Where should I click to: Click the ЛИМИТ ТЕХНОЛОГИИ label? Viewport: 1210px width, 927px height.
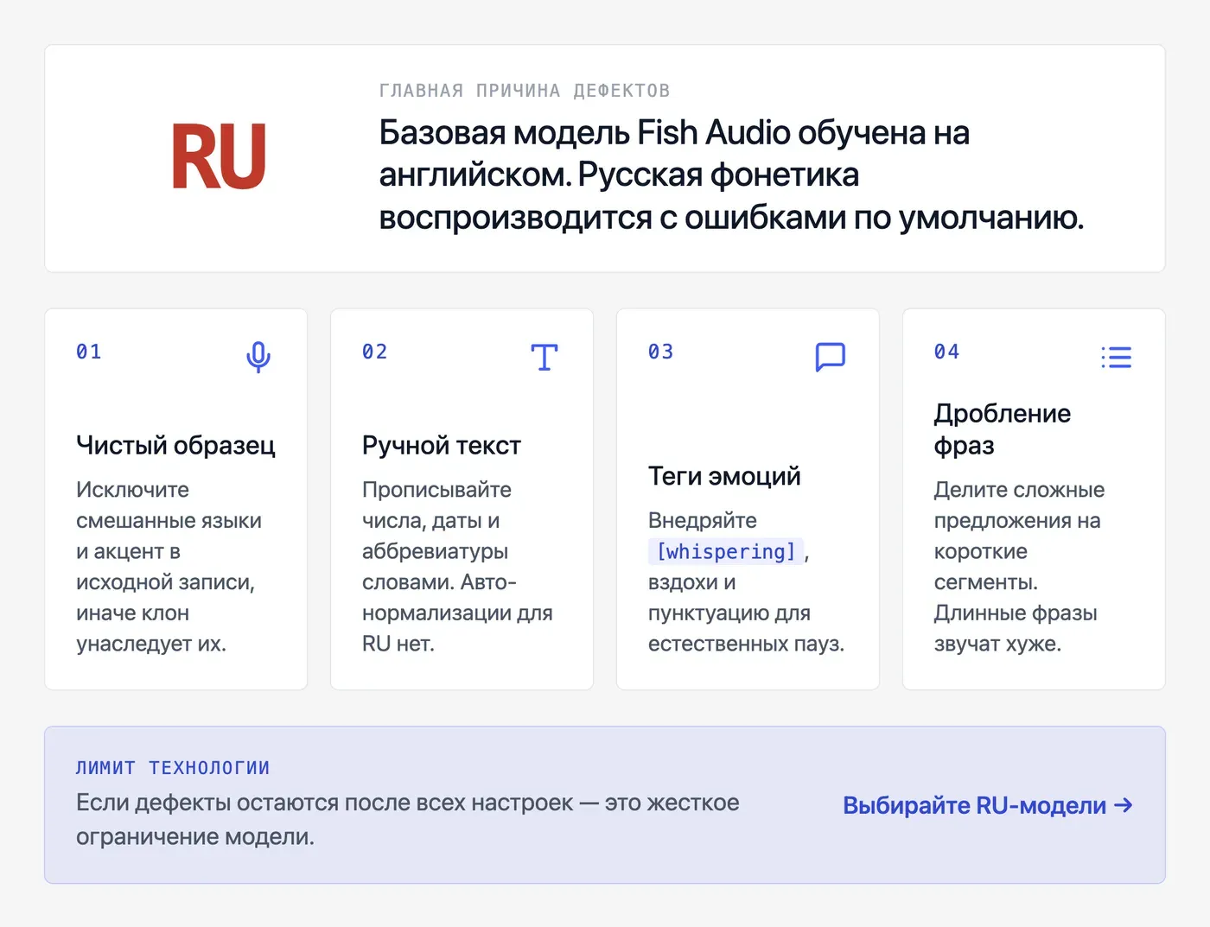[x=173, y=768]
